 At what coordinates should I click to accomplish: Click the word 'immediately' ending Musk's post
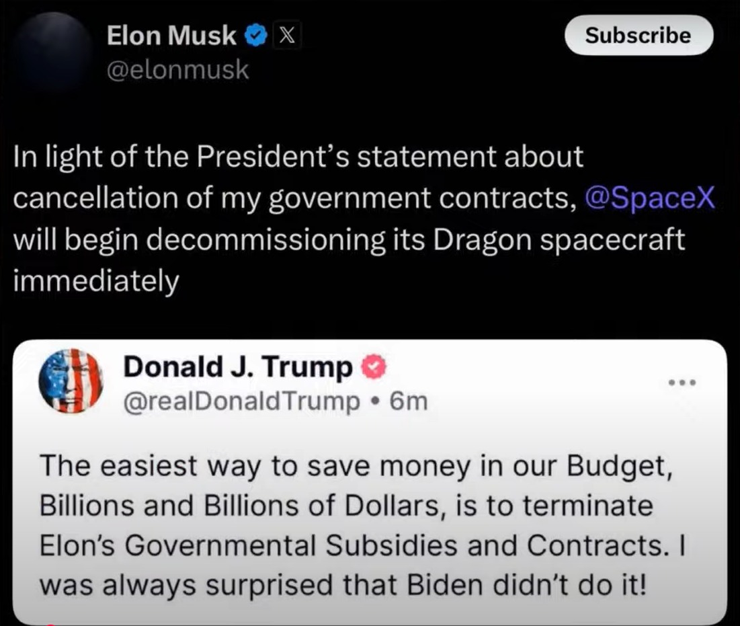96,281
